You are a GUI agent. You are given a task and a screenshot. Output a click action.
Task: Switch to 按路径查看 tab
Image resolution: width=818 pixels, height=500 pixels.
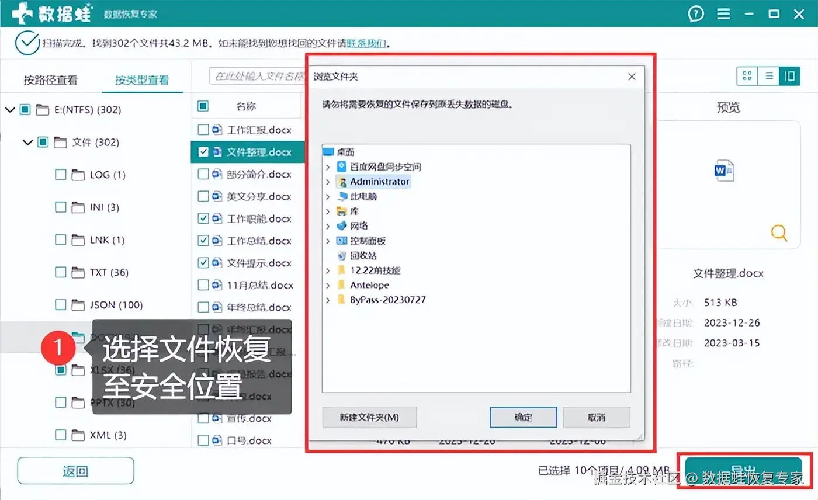coord(50,80)
